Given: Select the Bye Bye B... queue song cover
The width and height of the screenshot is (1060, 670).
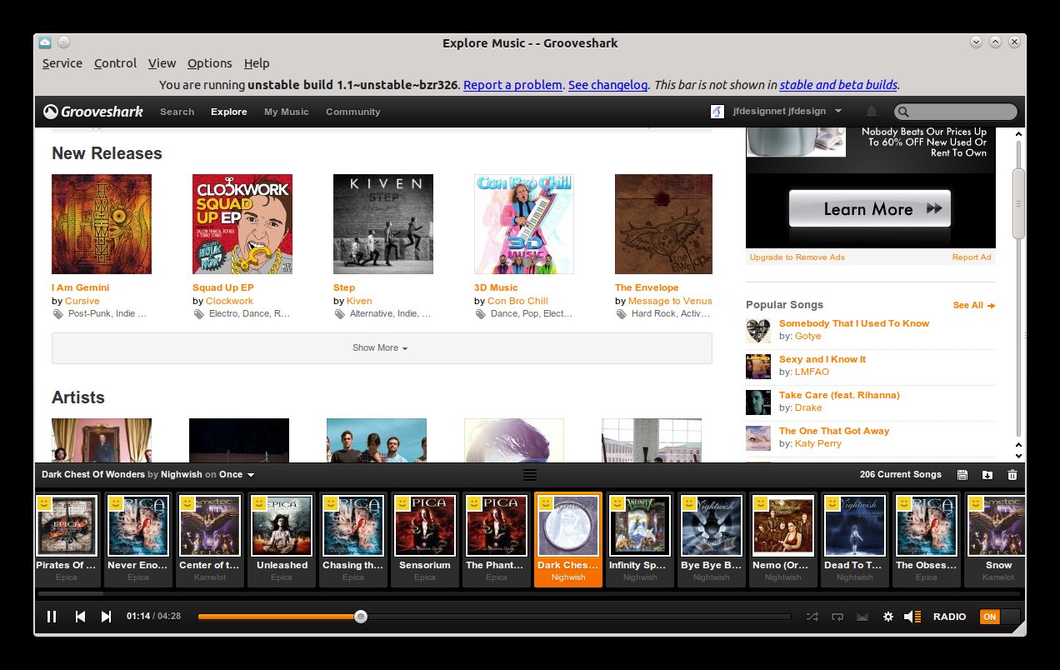Looking at the screenshot, I should click(710, 526).
